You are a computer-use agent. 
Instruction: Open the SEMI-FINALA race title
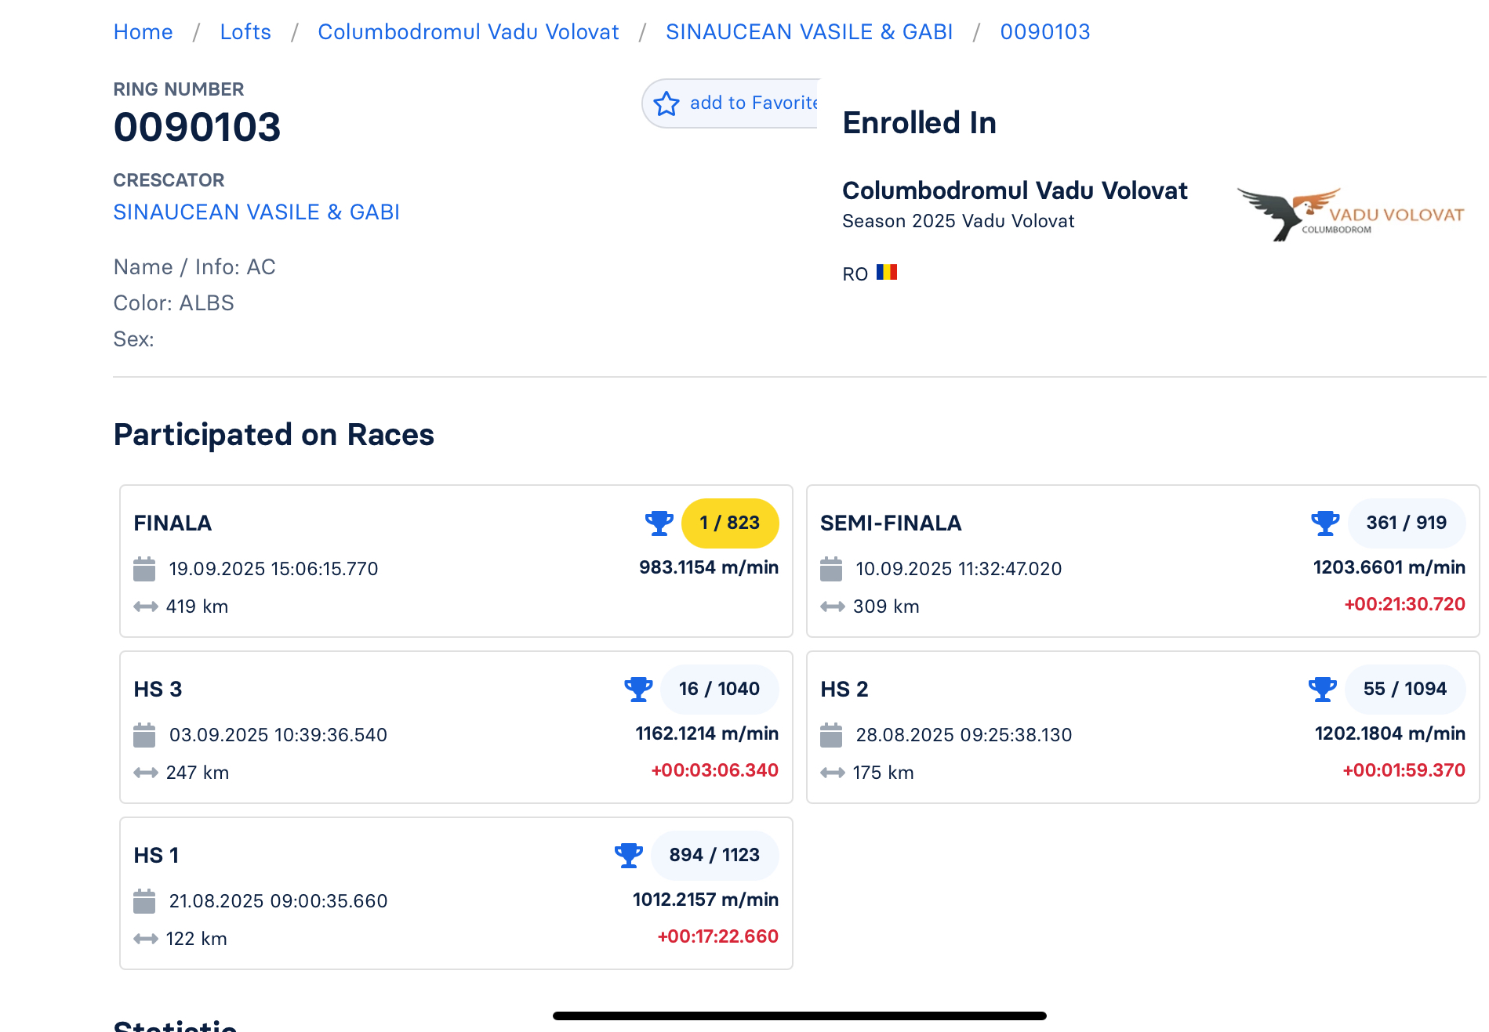click(891, 523)
